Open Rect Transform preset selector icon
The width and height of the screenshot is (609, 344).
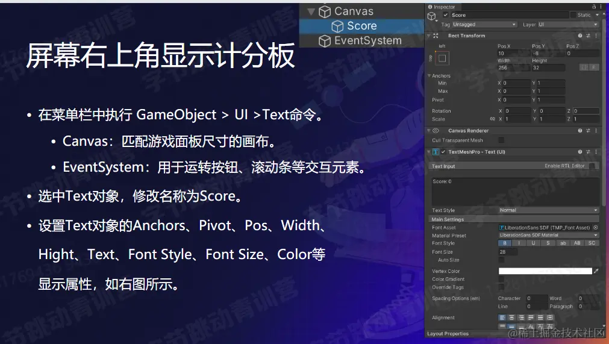[x=588, y=36]
